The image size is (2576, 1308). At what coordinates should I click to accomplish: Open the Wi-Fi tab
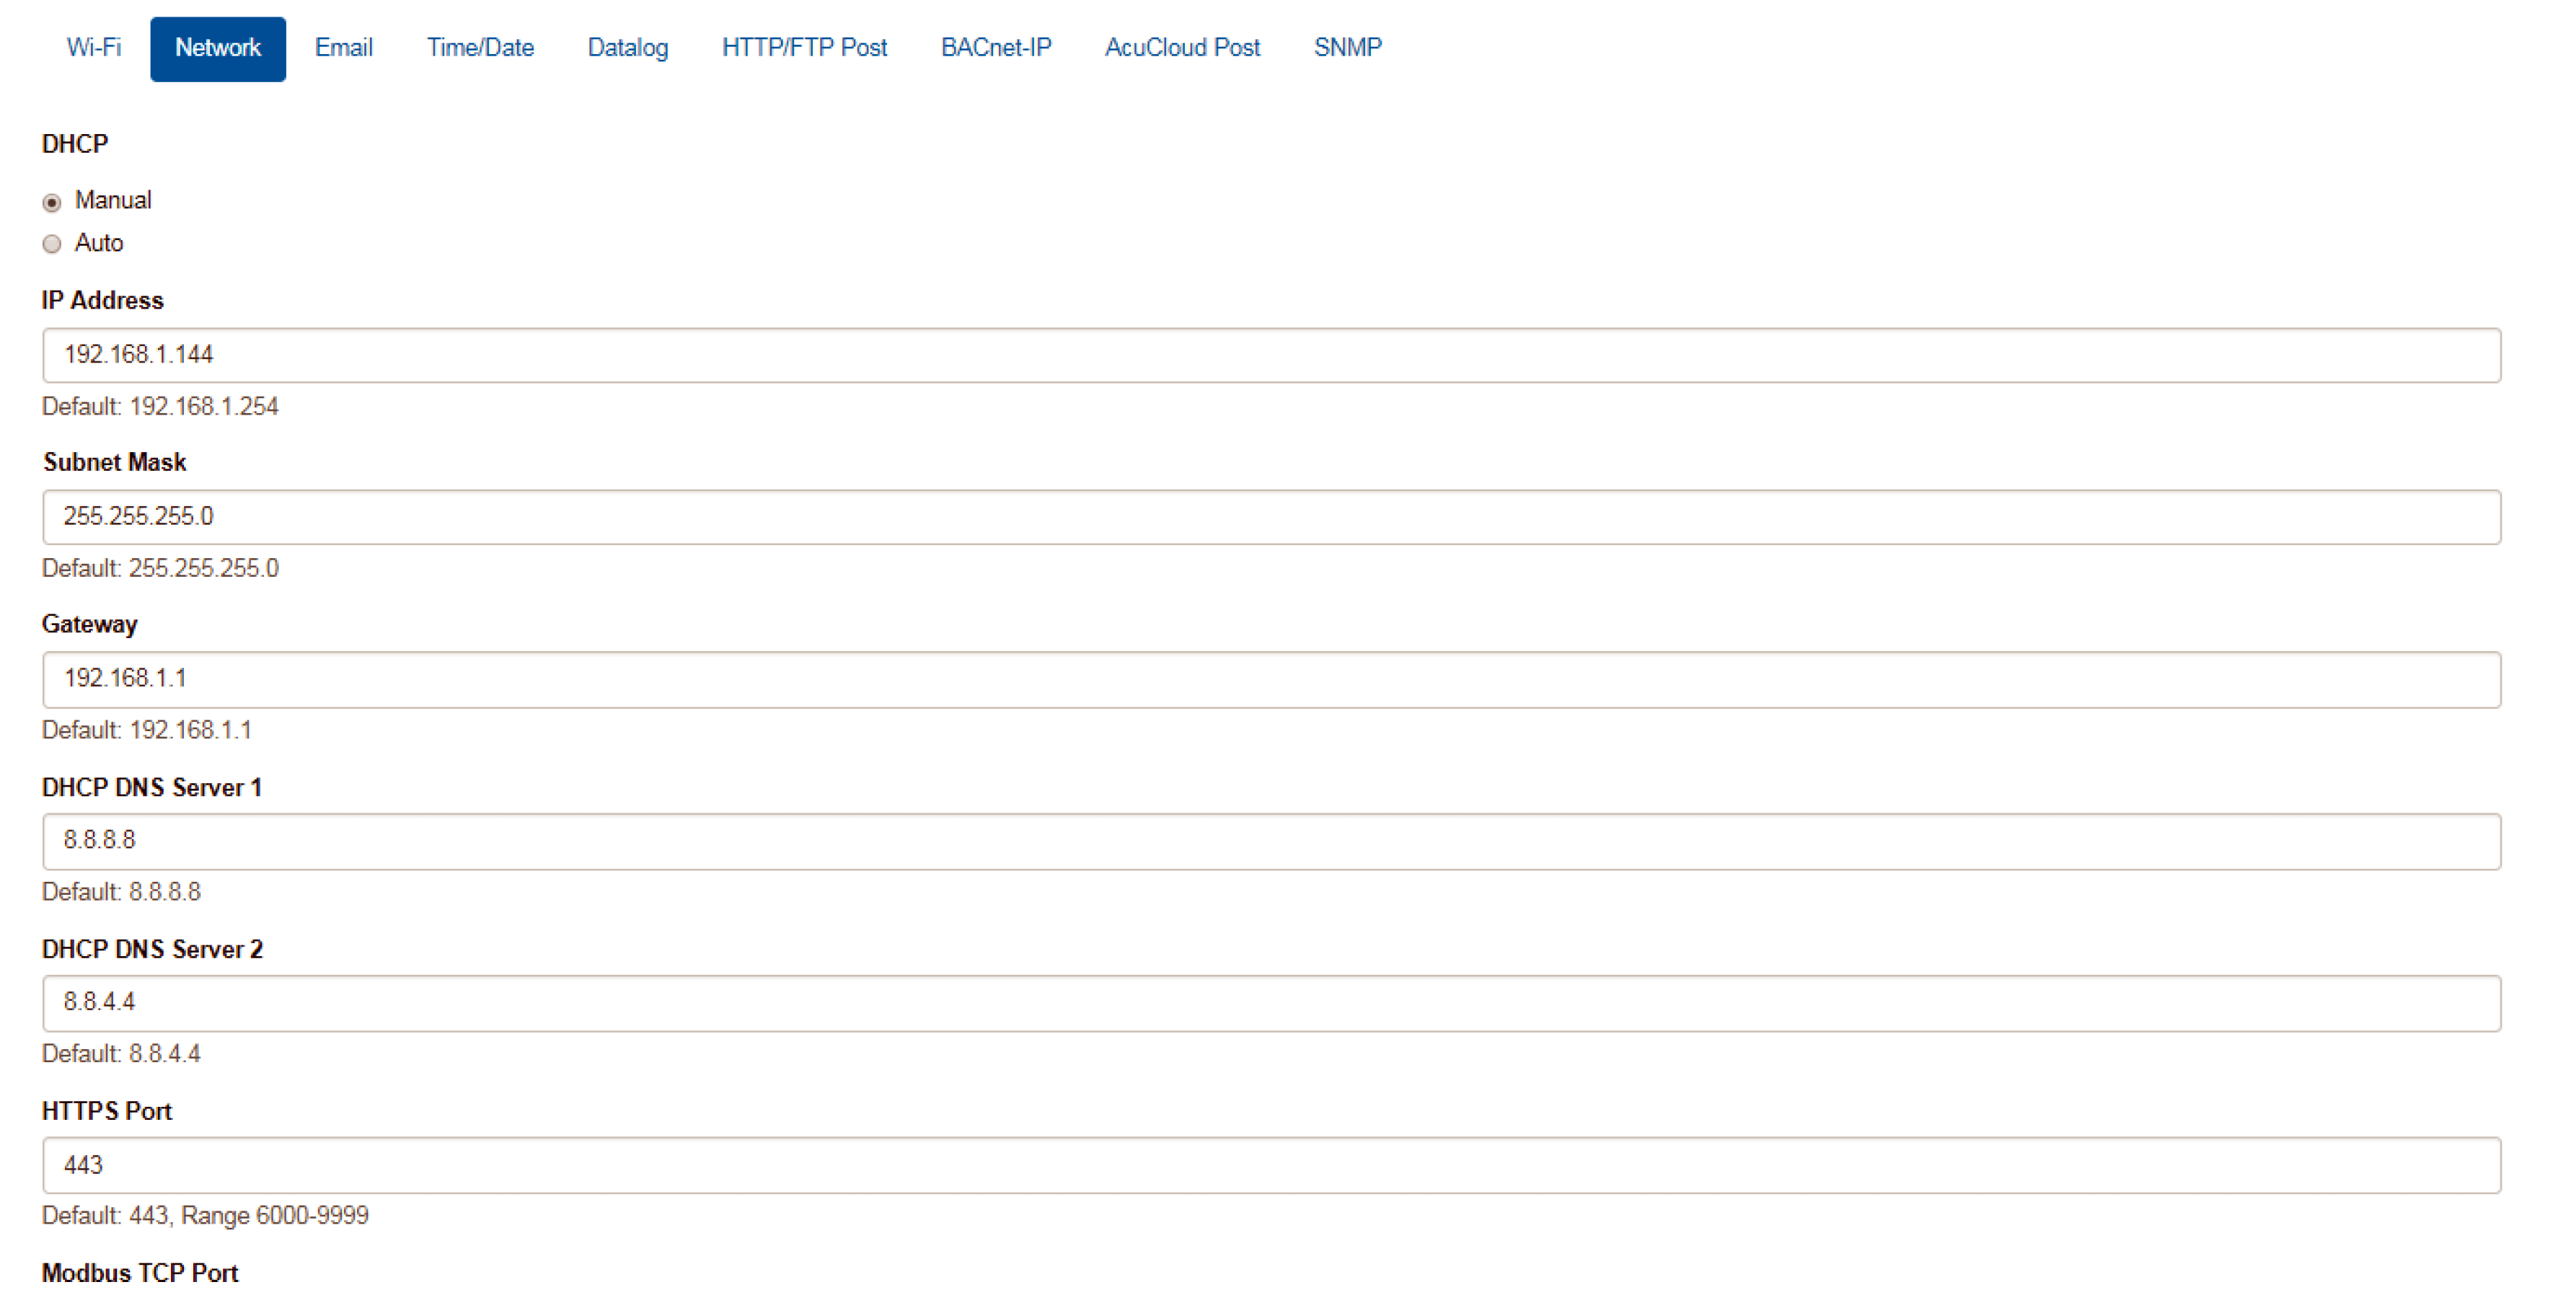coord(93,48)
